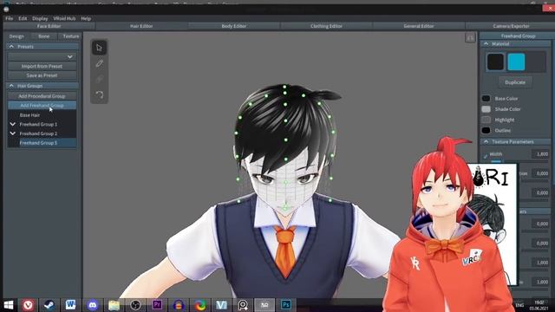Open the highlighted gray taskbar app
The width and height of the screenshot is (555, 312).
(264, 304)
